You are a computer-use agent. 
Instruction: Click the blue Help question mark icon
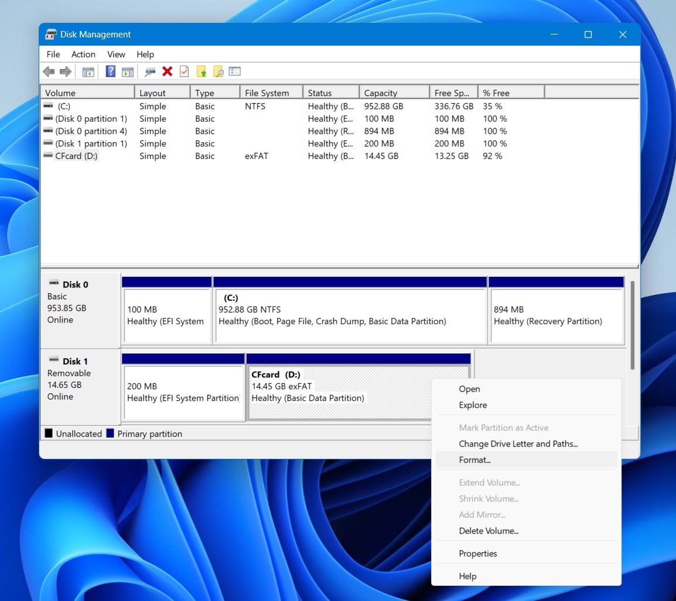tap(110, 71)
